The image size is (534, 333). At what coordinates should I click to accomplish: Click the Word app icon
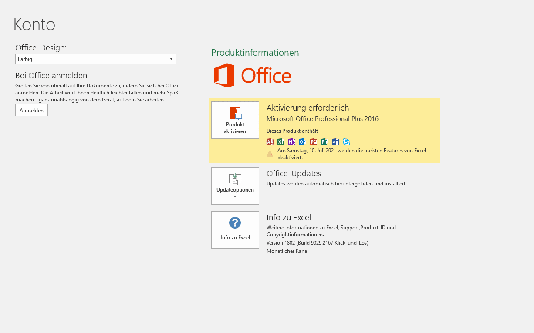[x=335, y=141]
